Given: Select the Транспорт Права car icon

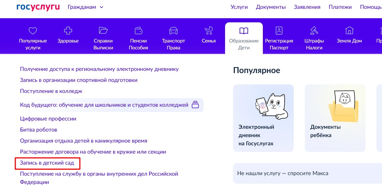Looking at the screenshot, I should click(x=173, y=30).
